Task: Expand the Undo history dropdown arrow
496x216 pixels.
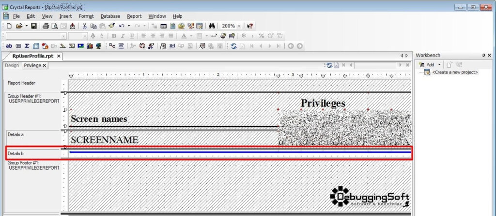Action: tap(129, 26)
